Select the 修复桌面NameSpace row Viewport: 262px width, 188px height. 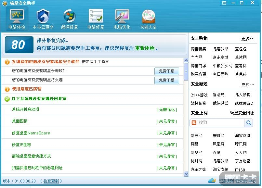(x=92, y=133)
